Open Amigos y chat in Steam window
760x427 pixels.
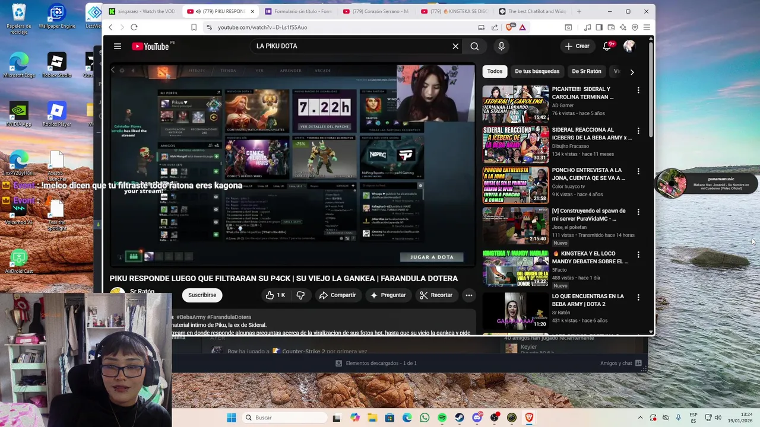(x=621, y=363)
